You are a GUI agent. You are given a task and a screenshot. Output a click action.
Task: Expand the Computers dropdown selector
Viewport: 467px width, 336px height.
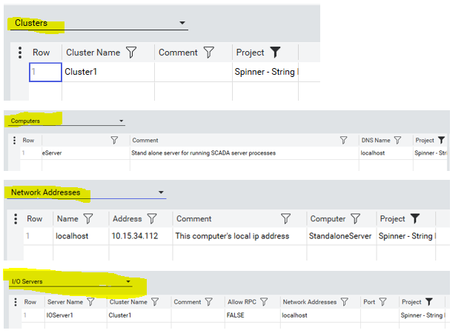(122, 121)
